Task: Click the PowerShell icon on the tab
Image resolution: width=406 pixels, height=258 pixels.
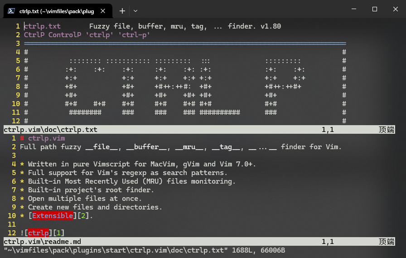Action: [x=11, y=11]
